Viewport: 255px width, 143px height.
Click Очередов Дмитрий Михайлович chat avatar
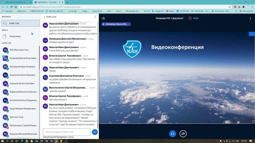[x=45, y=40]
